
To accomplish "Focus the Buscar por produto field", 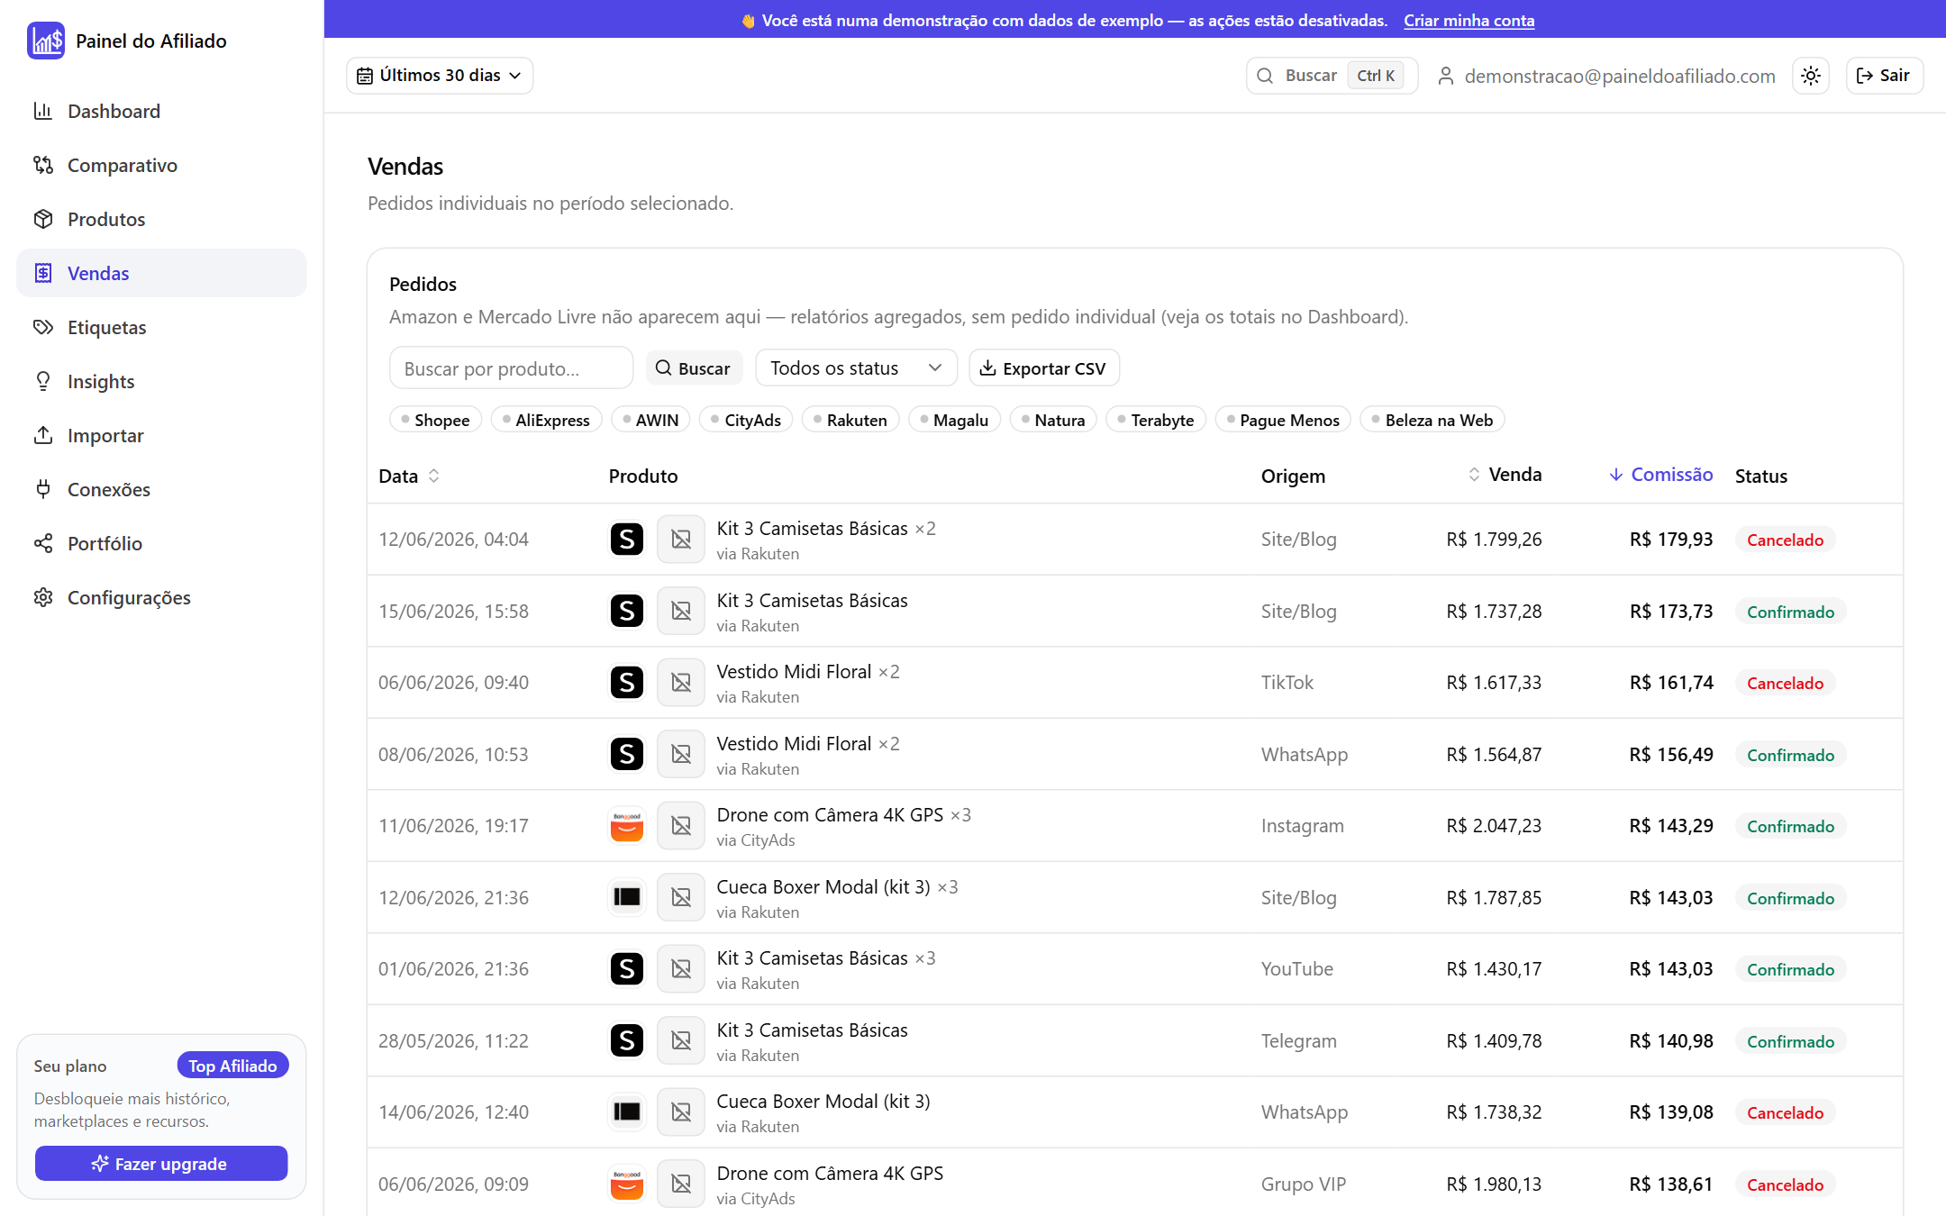I will pos(511,368).
